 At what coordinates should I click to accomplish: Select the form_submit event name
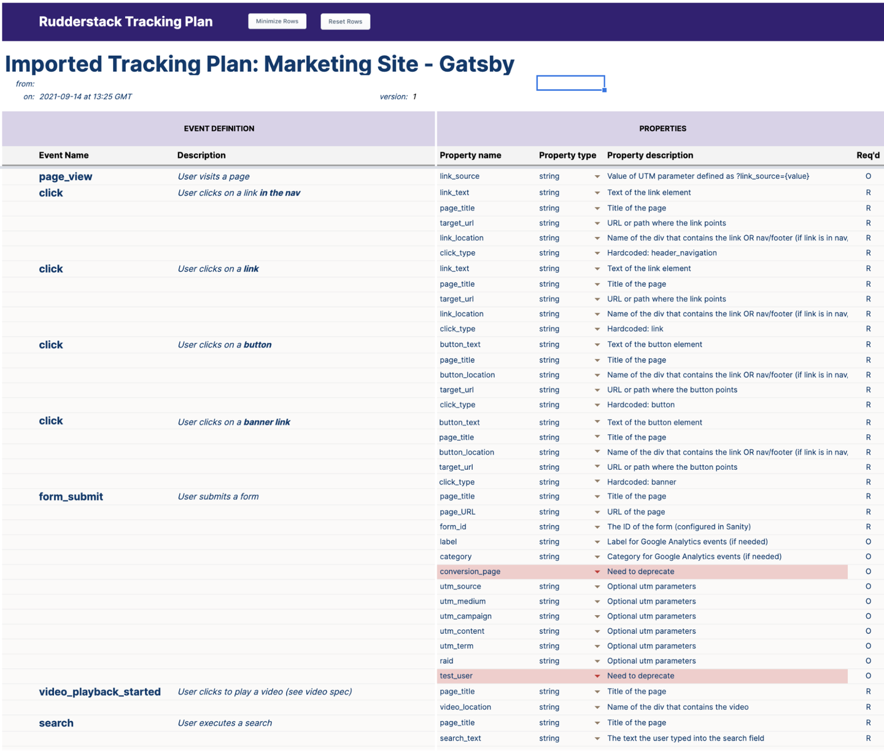pos(71,496)
